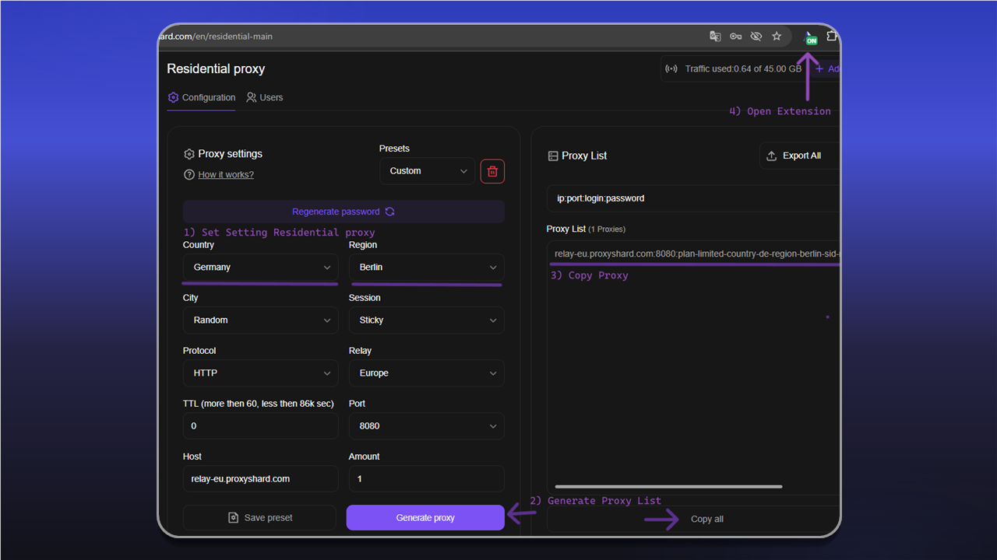Open the Region dropdown showing Berlin
Image resolution: width=997 pixels, height=560 pixels.
pos(426,268)
